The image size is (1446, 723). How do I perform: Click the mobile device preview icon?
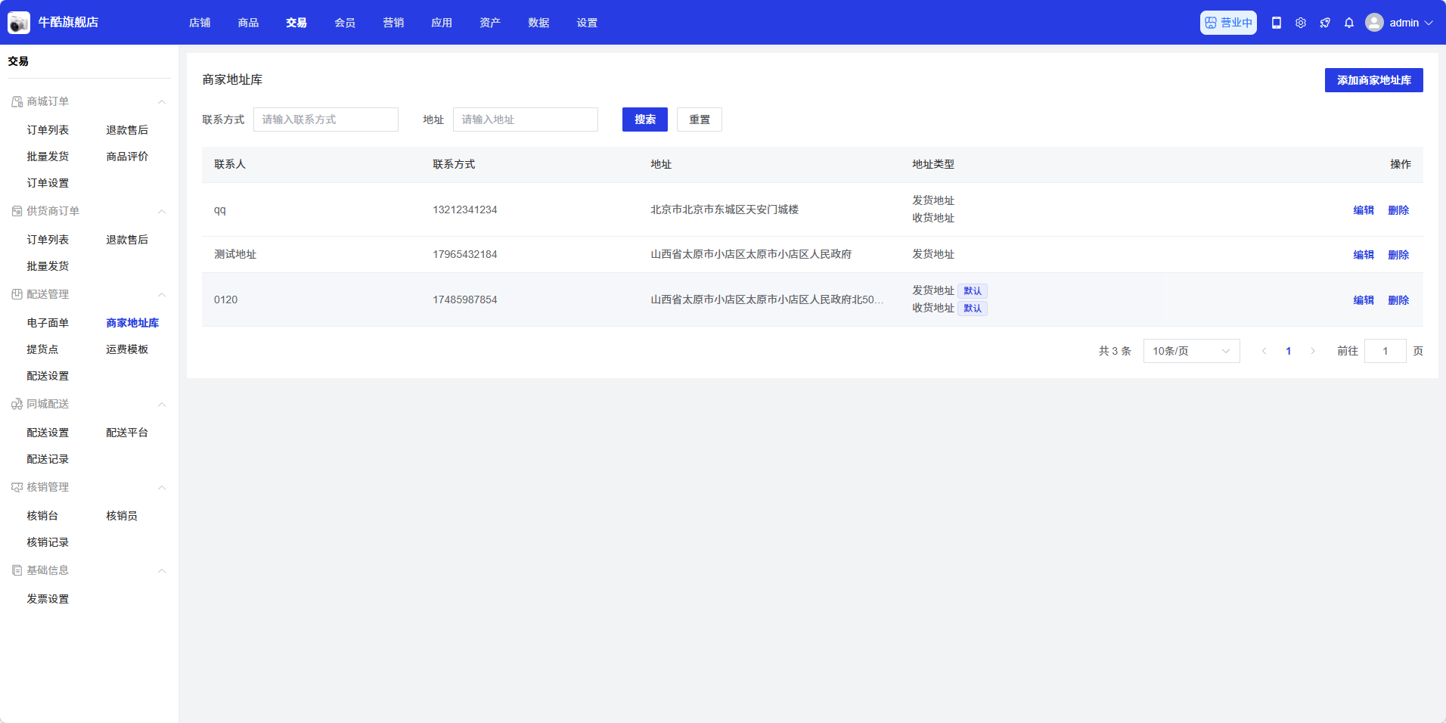pos(1277,23)
